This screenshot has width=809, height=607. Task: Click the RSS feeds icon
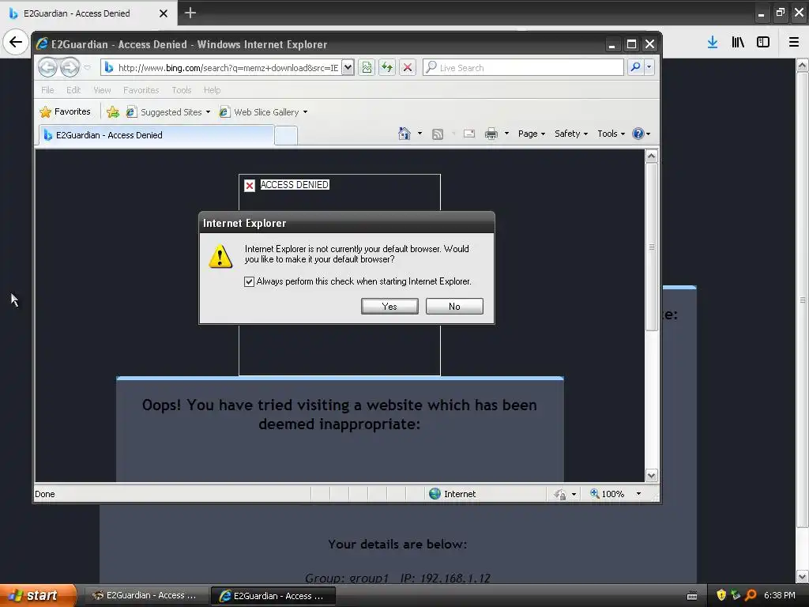point(438,134)
